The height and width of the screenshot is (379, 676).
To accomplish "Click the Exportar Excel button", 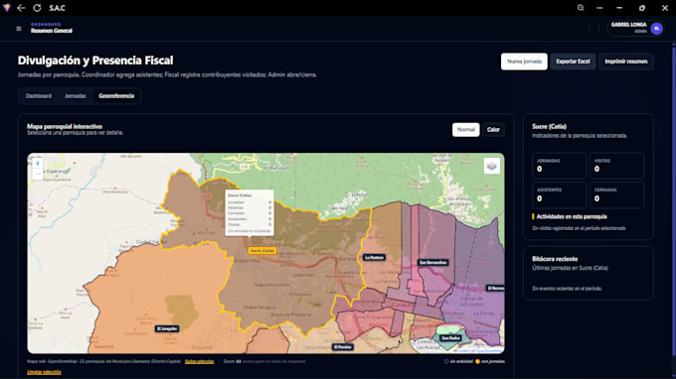I will 573,62.
